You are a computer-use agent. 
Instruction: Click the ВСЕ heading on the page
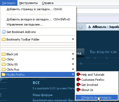coord(36,83)
